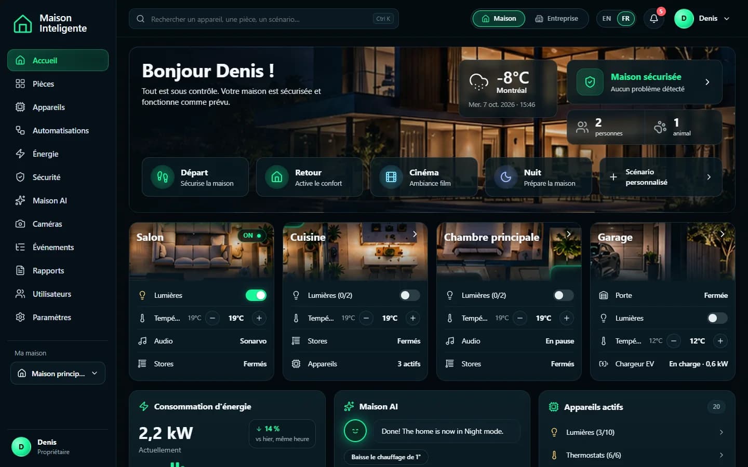Click the Montréal weather cloud icon
Screen dimensions: 748x467
[x=478, y=81]
